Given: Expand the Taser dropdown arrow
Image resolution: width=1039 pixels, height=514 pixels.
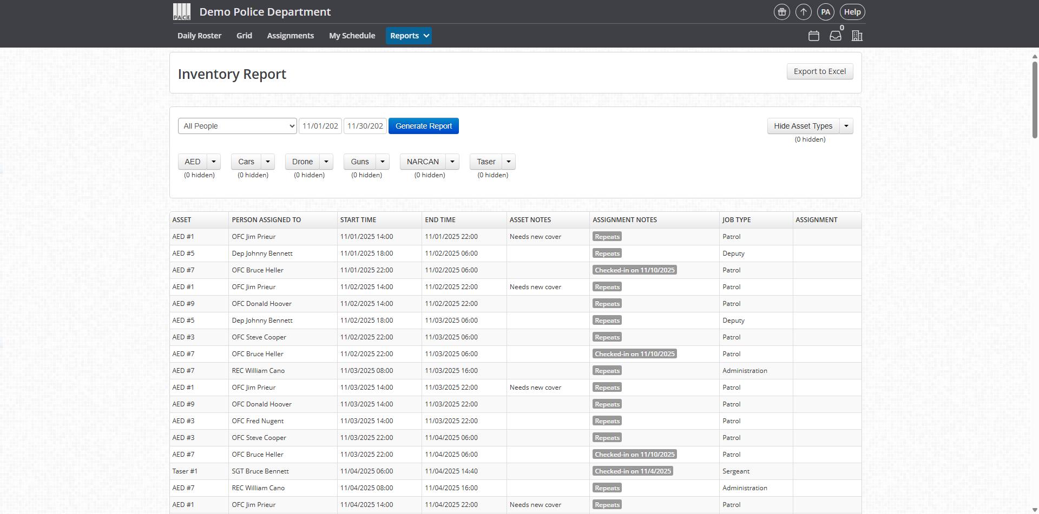Looking at the screenshot, I should 509,162.
